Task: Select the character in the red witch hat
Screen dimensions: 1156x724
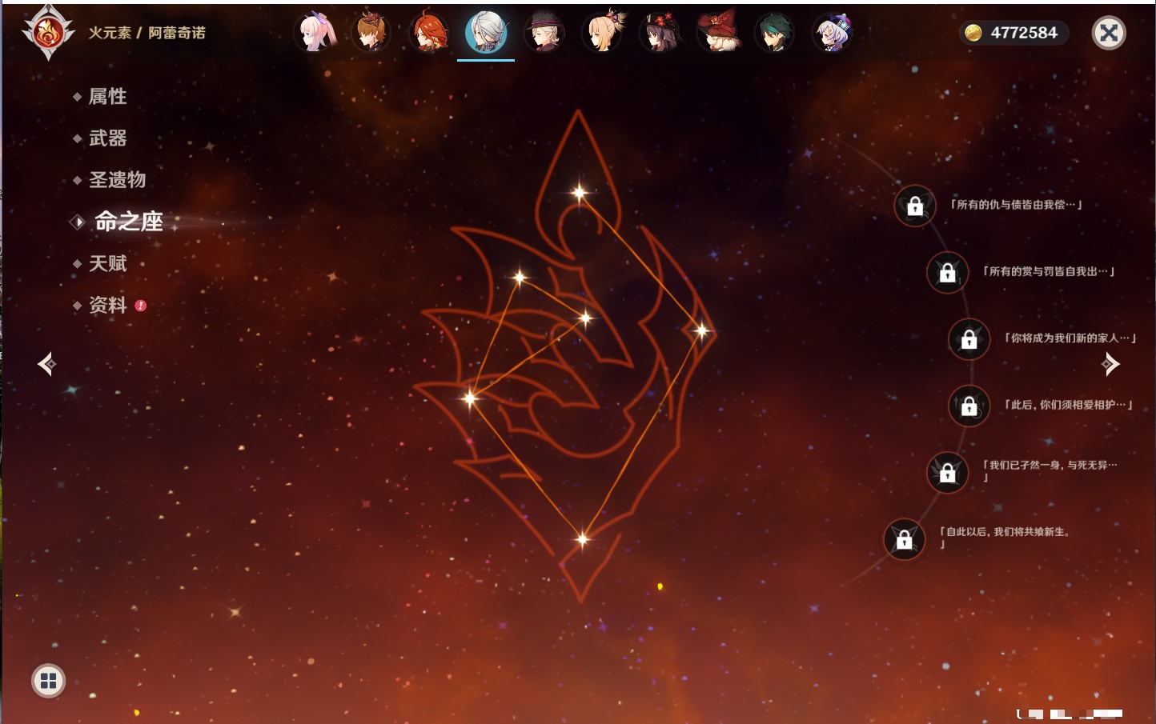Action: click(x=718, y=33)
